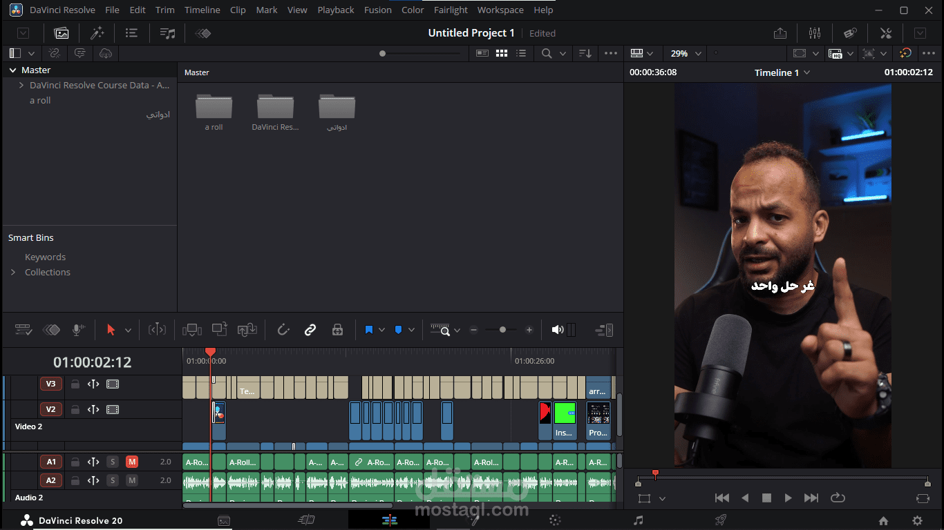This screenshot has width=944, height=530.
Task: Toggle linked selection chain icon
Action: click(x=310, y=330)
